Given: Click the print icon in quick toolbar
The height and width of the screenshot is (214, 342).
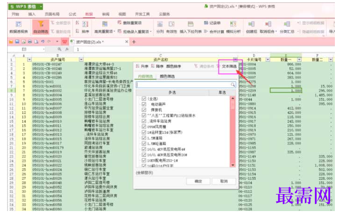Looking at the screenshot, I should [x=30, y=42].
